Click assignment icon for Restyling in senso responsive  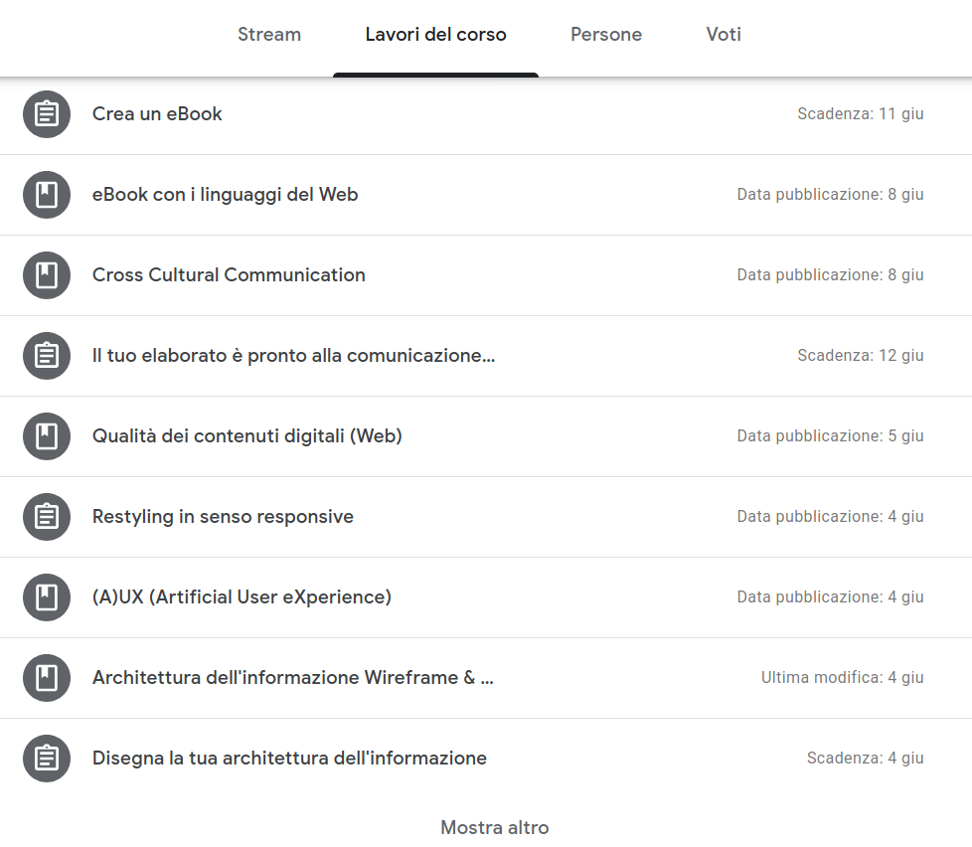[x=47, y=517]
